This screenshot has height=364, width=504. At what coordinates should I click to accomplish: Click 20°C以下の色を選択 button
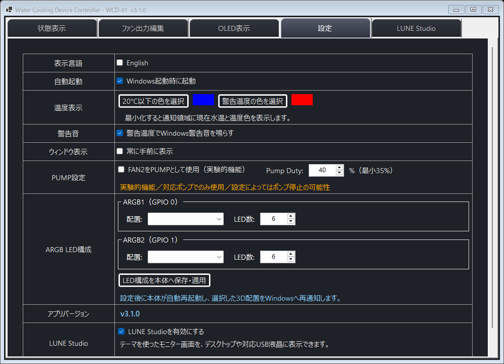tap(153, 101)
